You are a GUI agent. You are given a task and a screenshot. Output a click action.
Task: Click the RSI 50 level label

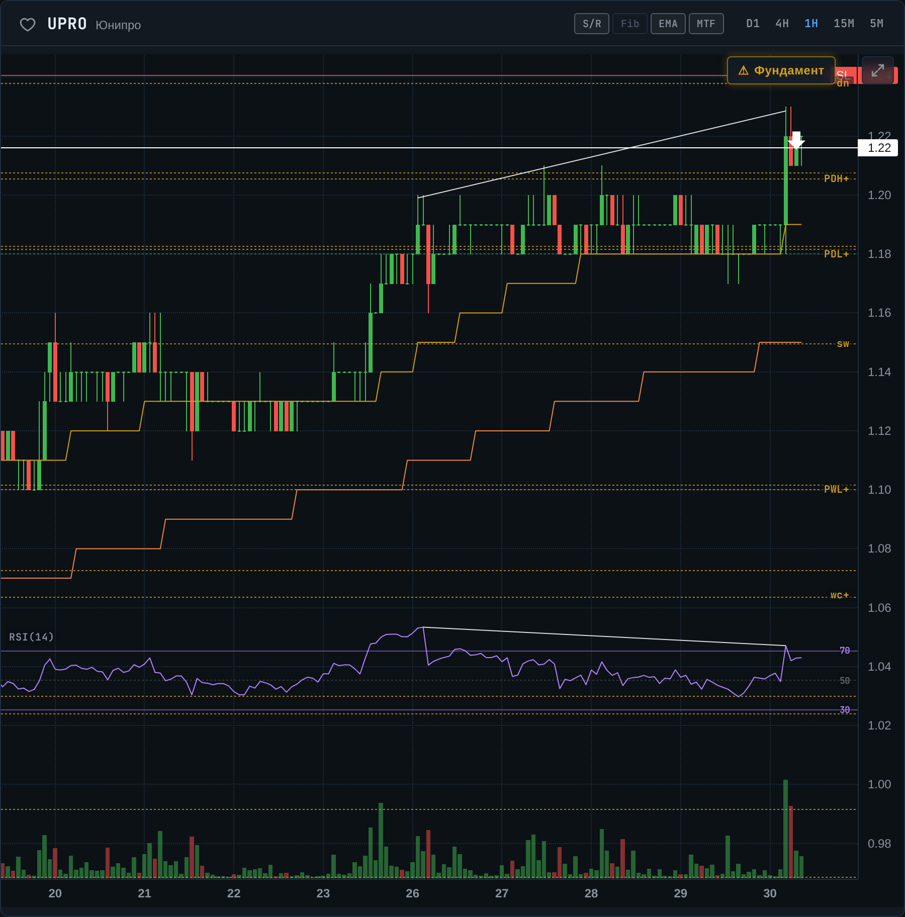point(845,680)
